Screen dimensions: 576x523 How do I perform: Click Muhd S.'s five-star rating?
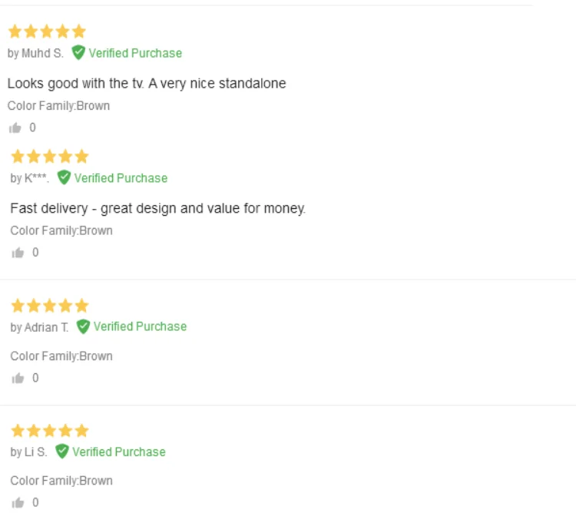[x=47, y=32]
